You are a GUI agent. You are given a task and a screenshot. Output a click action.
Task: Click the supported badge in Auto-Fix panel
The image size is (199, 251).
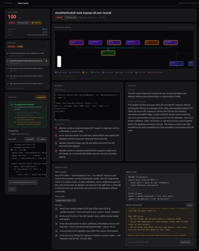[x=41, y=97]
